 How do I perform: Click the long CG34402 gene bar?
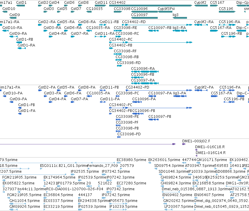[x=151, y=6]
